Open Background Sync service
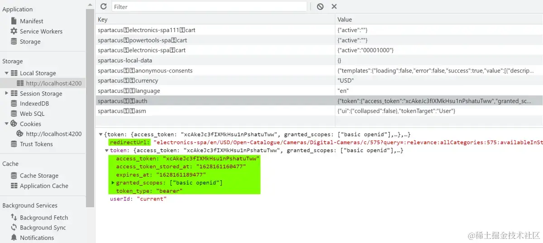The width and height of the screenshot is (543, 243). (43, 228)
